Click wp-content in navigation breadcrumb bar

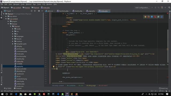coord(16,8)
